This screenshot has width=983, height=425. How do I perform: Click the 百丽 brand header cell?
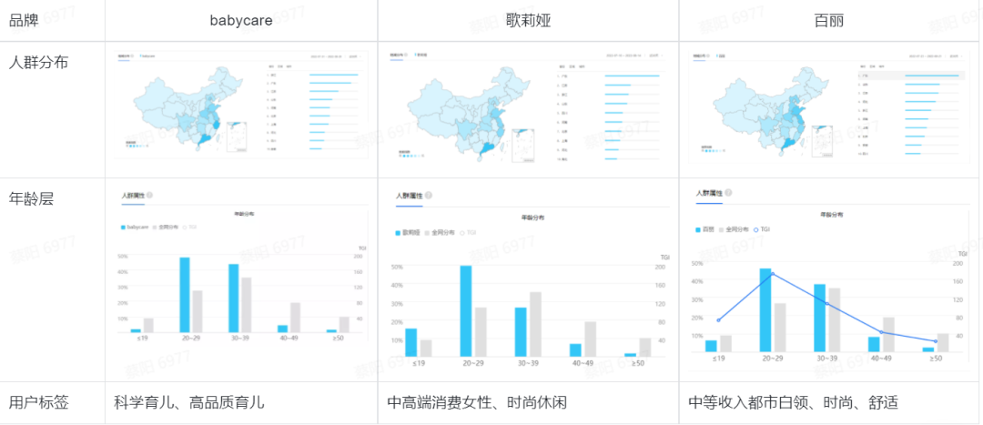[x=828, y=20]
